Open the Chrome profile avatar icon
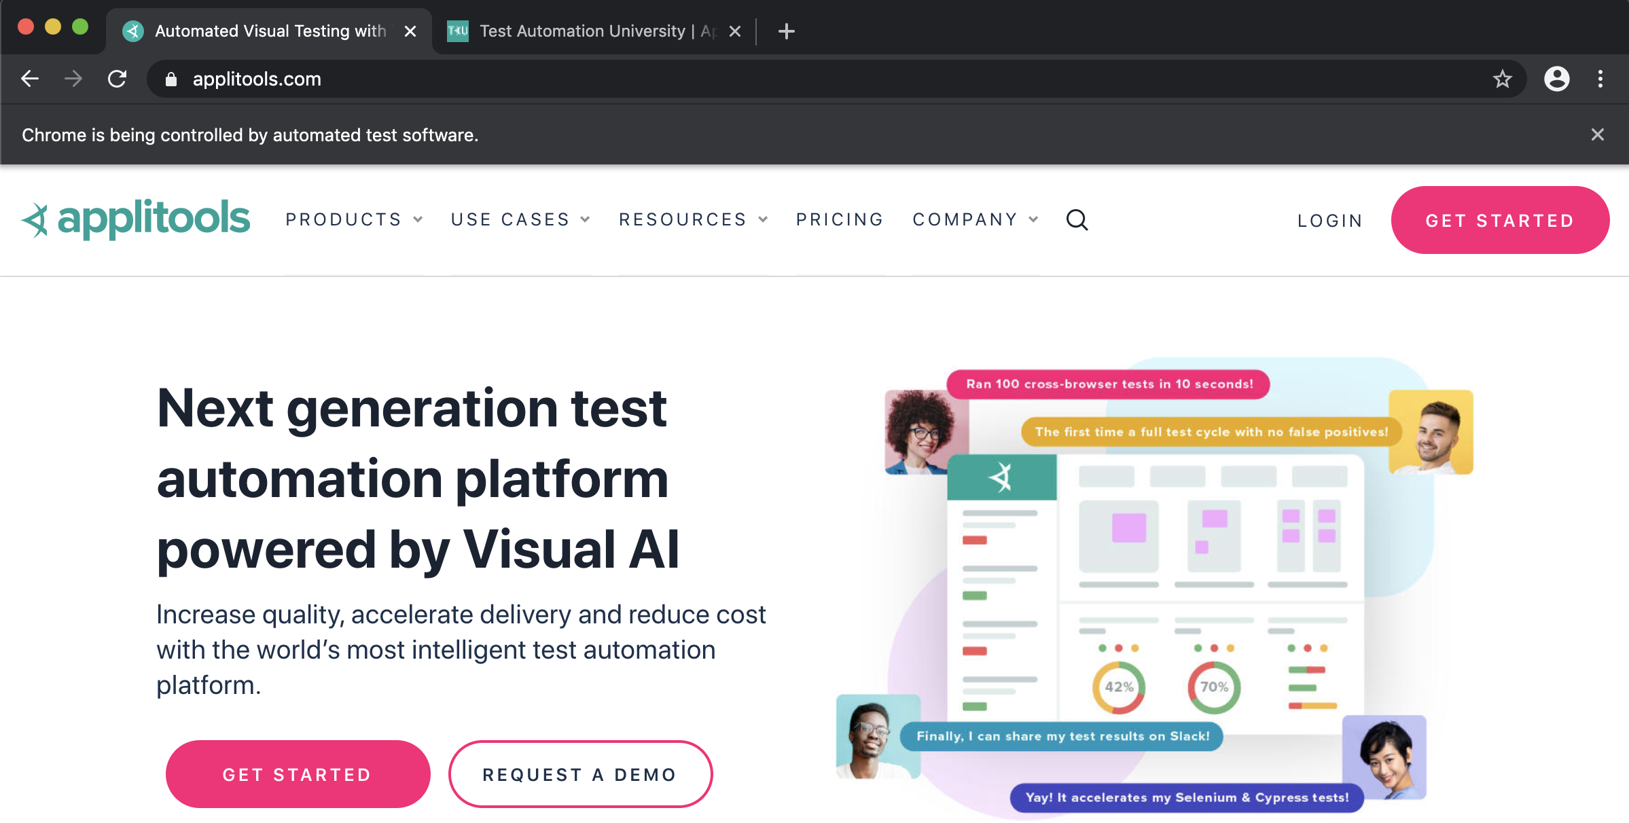This screenshot has height=823, width=1629. pos(1556,79)
